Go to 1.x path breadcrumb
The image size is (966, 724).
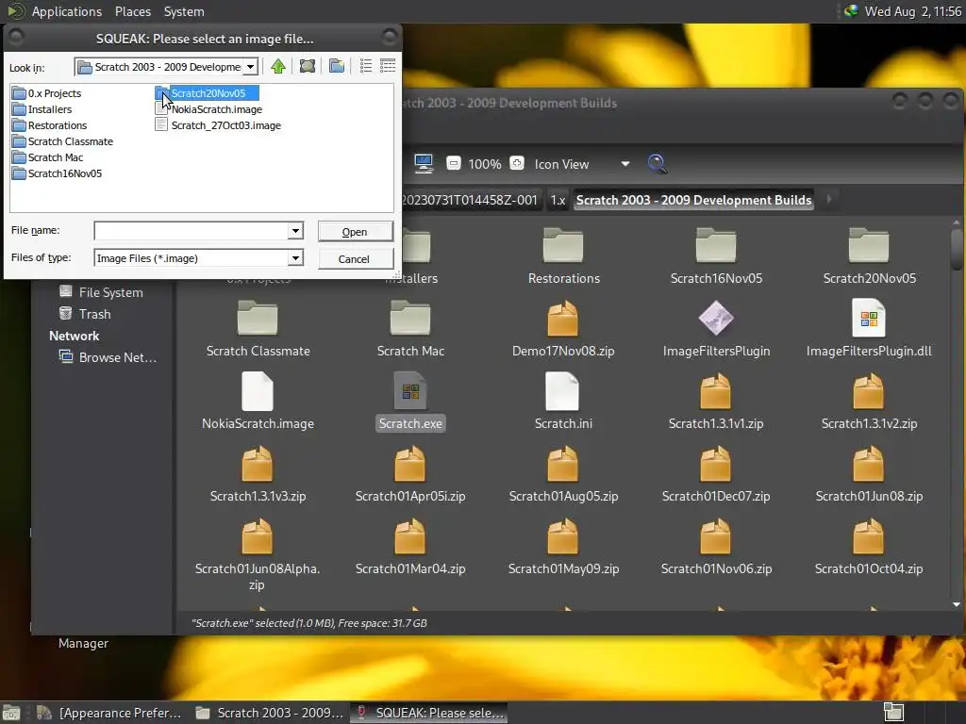[x=558, y=200]
